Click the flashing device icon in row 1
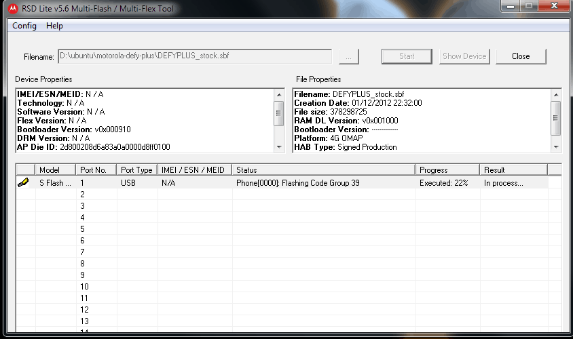This screenshot has height=339, width=573. coord(23,182)
